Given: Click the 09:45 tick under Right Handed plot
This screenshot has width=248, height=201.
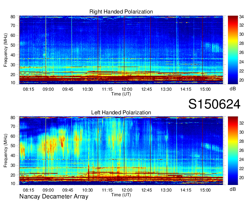Looking at the screenshot, I should coord(68,89).
